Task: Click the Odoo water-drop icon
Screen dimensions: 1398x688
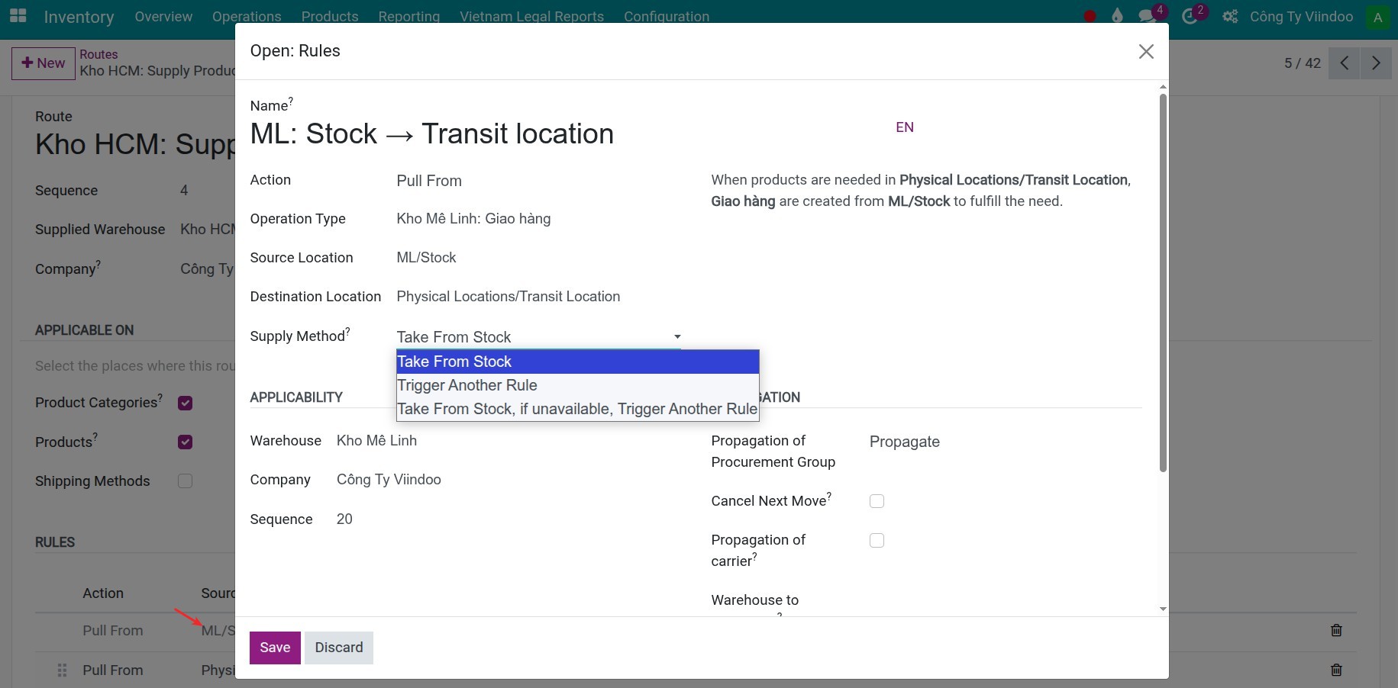Action: tap(1117, 14)
